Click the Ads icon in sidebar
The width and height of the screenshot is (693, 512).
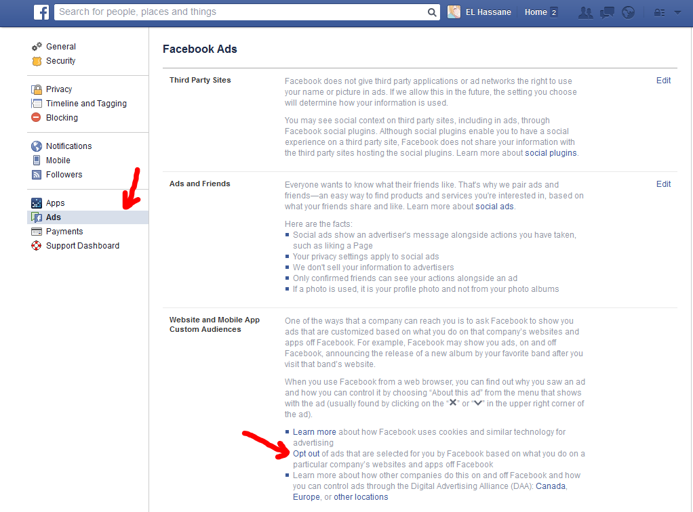tap(37, 217)
